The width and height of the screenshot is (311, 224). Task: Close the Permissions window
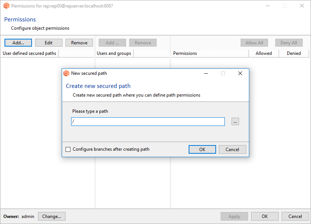pos(302,6)
